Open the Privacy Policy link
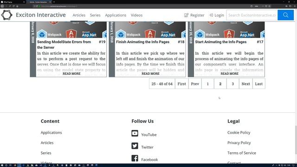The image size is (297, 167). (x=239, y=143)
